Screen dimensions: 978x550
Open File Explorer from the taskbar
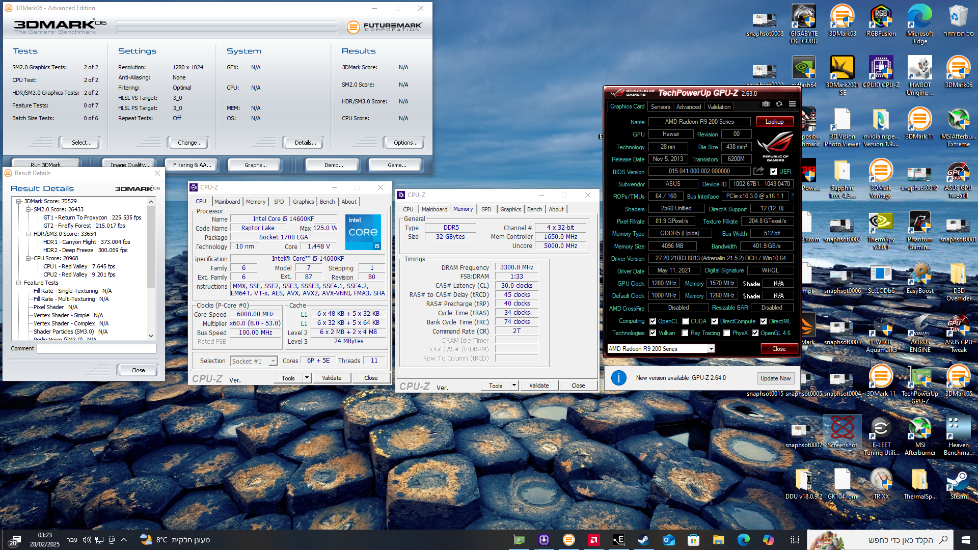[x=718, y=540]
